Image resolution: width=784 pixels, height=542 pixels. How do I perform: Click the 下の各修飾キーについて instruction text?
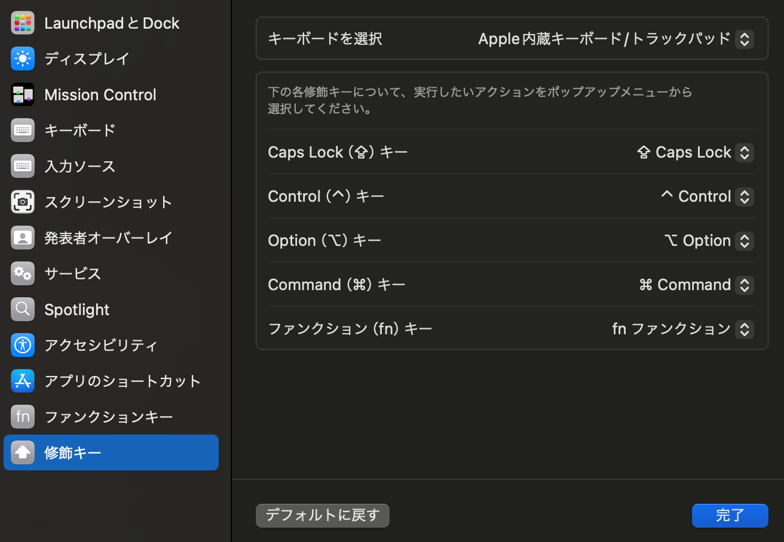coord(480,101)
